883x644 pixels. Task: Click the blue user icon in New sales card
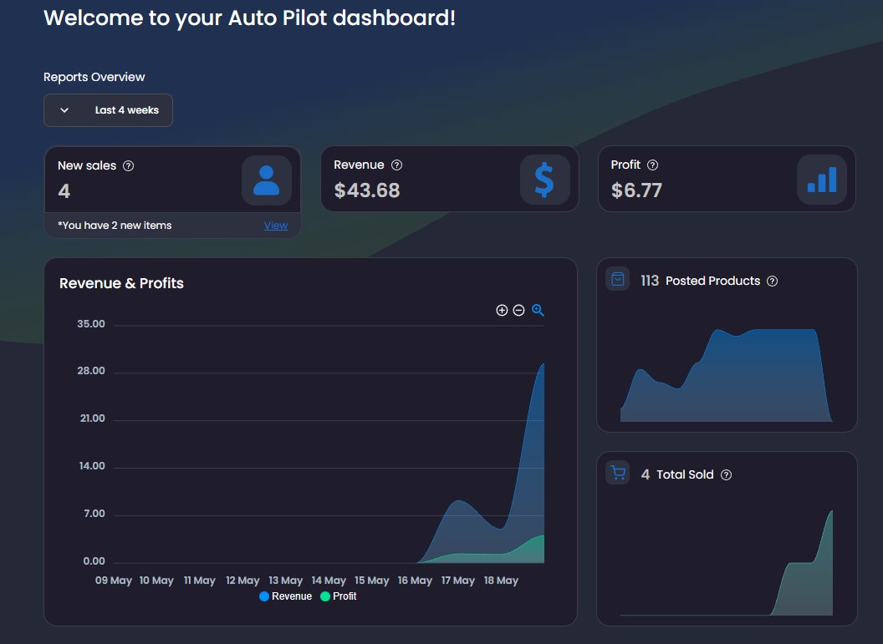(x=267, y=180)
